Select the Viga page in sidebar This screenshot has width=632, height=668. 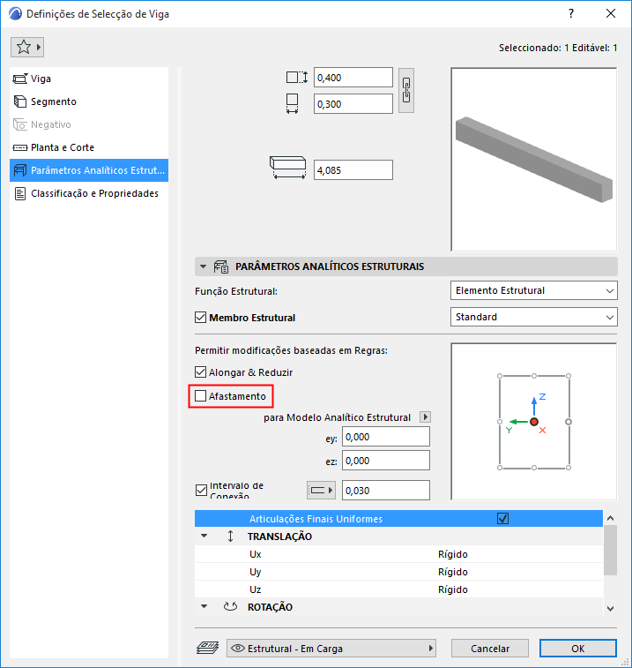[x=89, y=79]
